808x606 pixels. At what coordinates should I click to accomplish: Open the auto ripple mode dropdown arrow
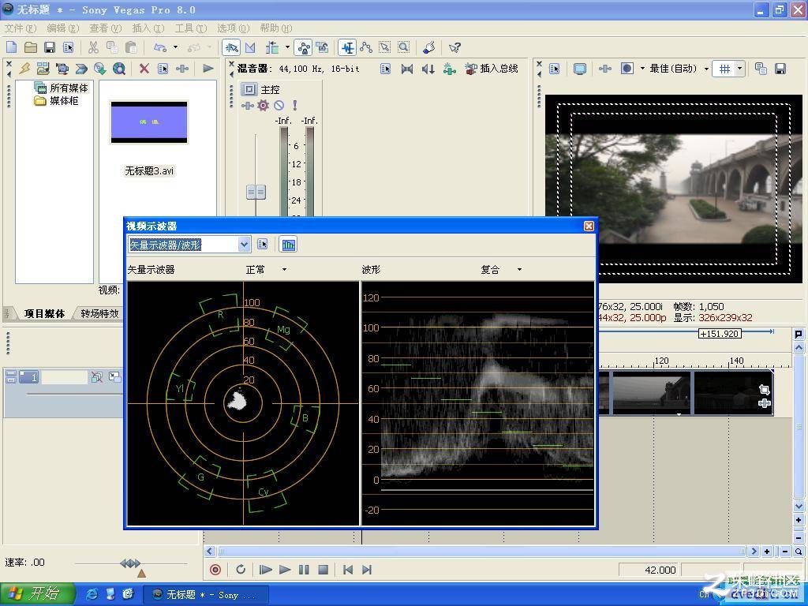[287, 48]
